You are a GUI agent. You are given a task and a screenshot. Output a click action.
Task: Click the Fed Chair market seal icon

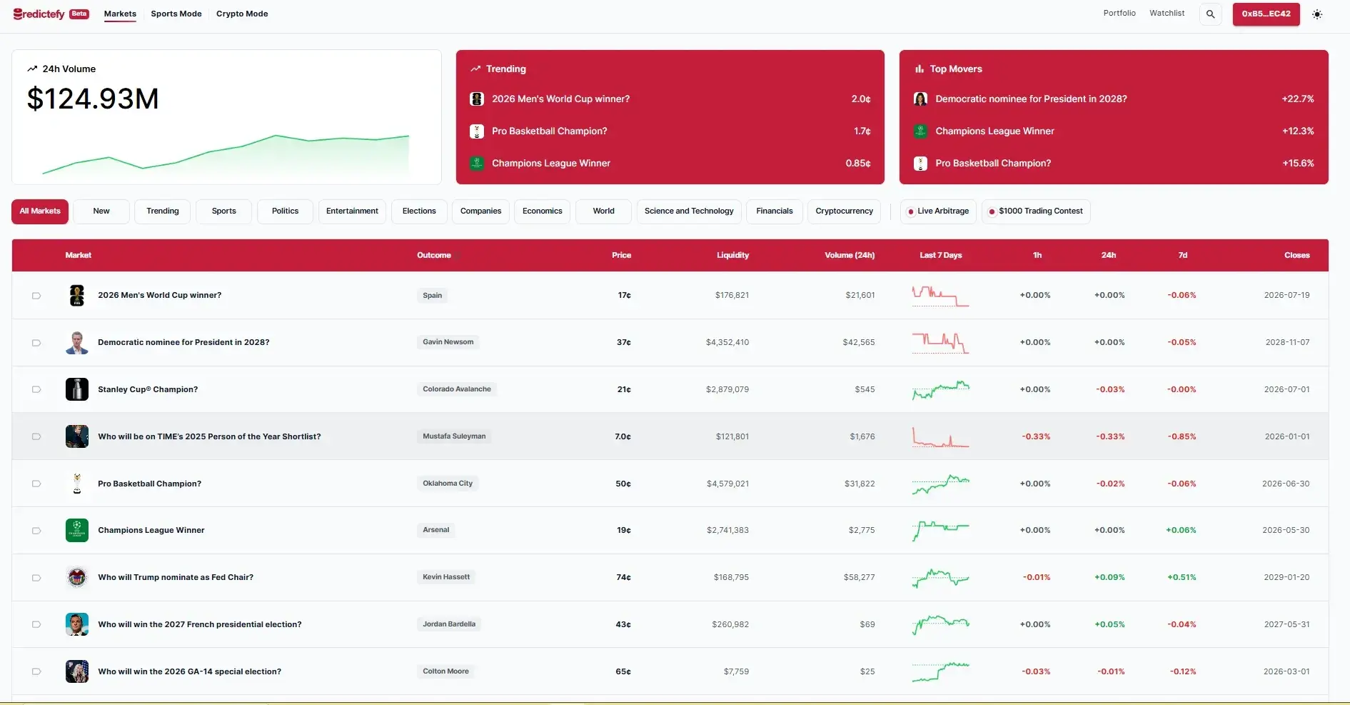coord(77,577)
